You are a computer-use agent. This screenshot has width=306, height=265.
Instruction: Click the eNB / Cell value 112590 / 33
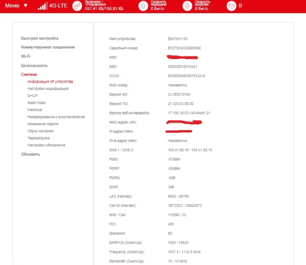click(x=177, y=215)
